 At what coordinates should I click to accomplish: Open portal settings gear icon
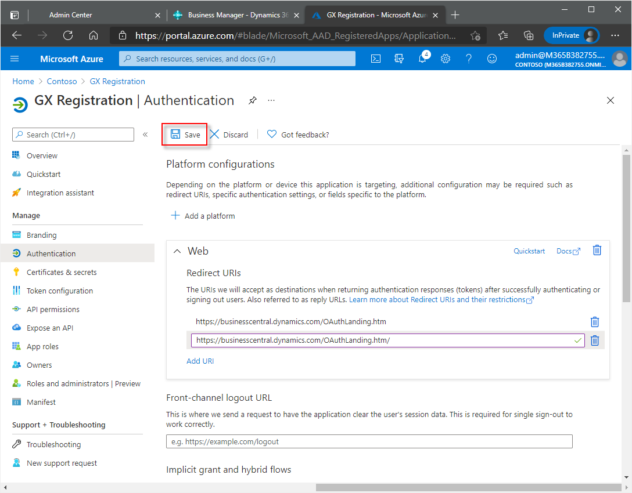pos(446,59)
